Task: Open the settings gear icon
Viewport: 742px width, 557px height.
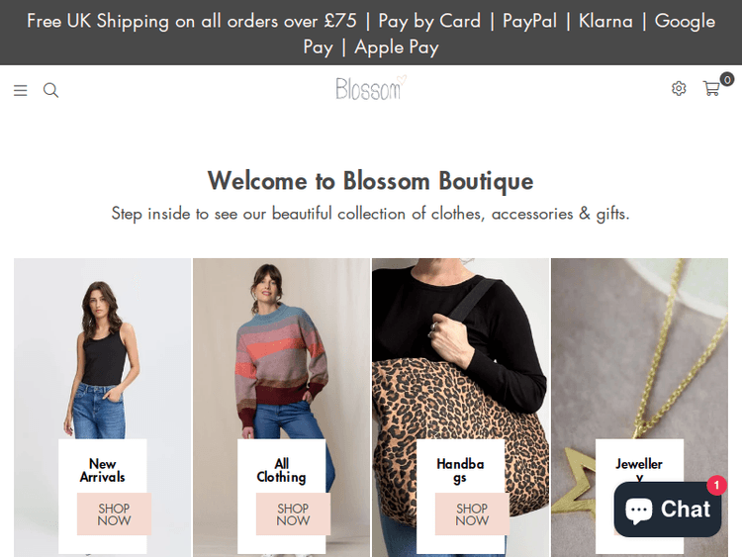Action: [679, 89]
